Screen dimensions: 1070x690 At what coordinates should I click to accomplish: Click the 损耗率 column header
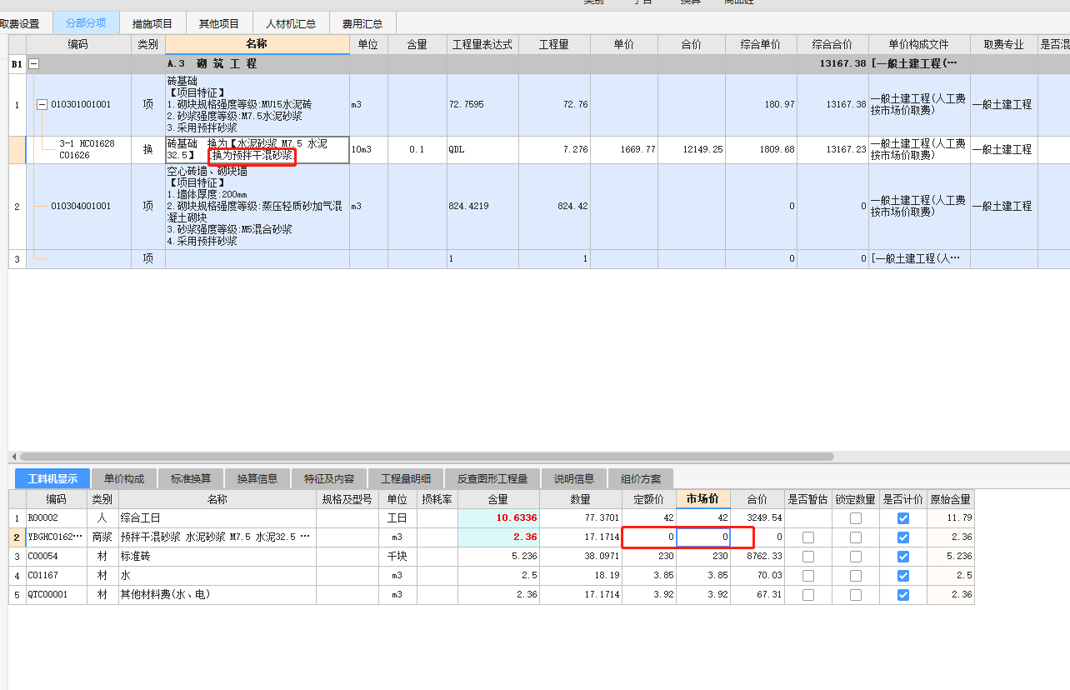point(437,499)
